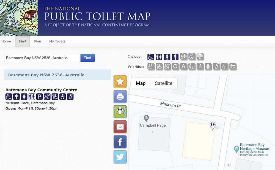275x170 pixels.
Task: Click the unisex icon under Community Centre
Action: point(32,97)
